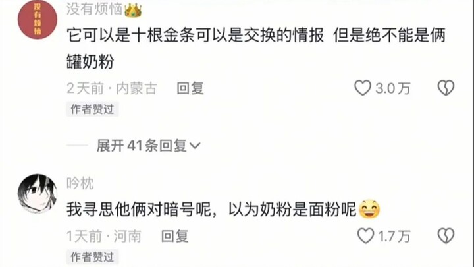Screen dimensions: 474x267
Task: Select the 我寻思他俩对暗号呢 comment text
Action: click(x=211, y=209)
